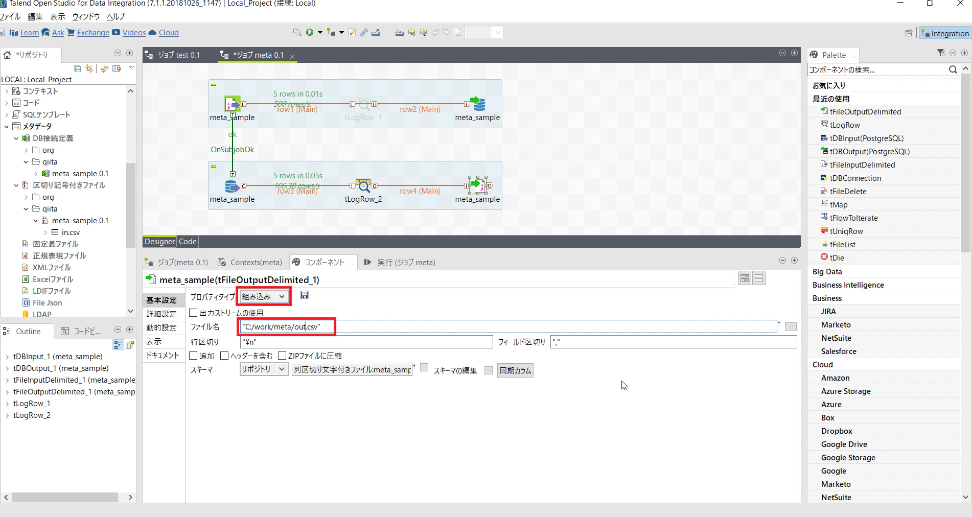Click the tLogRow_2 component on canvas
Screen dimensions: 972x517
point(363,186)
